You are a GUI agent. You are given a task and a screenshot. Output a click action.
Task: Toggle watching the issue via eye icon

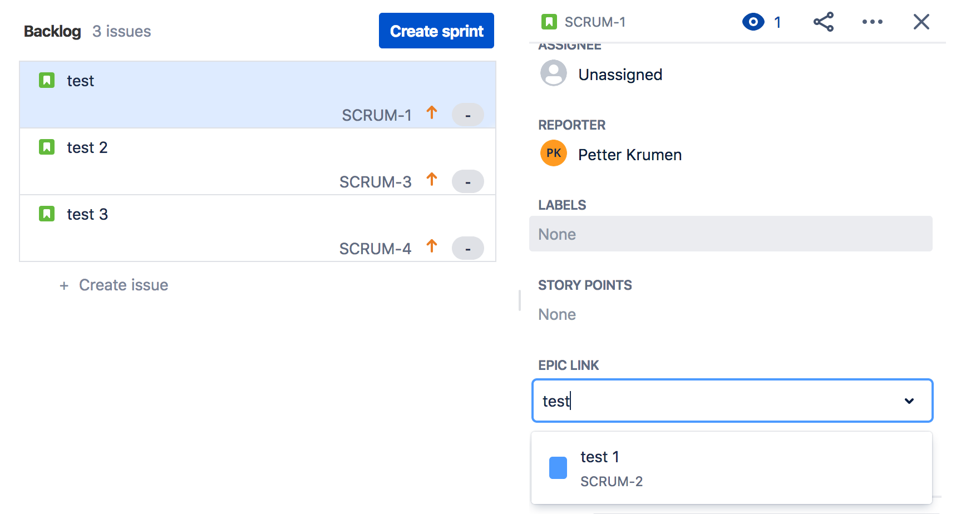point(753,22)
